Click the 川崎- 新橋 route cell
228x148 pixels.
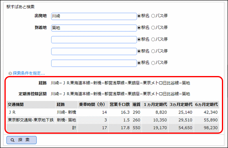[x=67, y=112]
